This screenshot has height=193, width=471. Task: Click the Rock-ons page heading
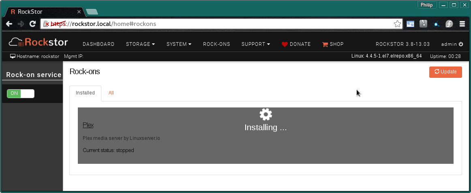click(85, 71)
